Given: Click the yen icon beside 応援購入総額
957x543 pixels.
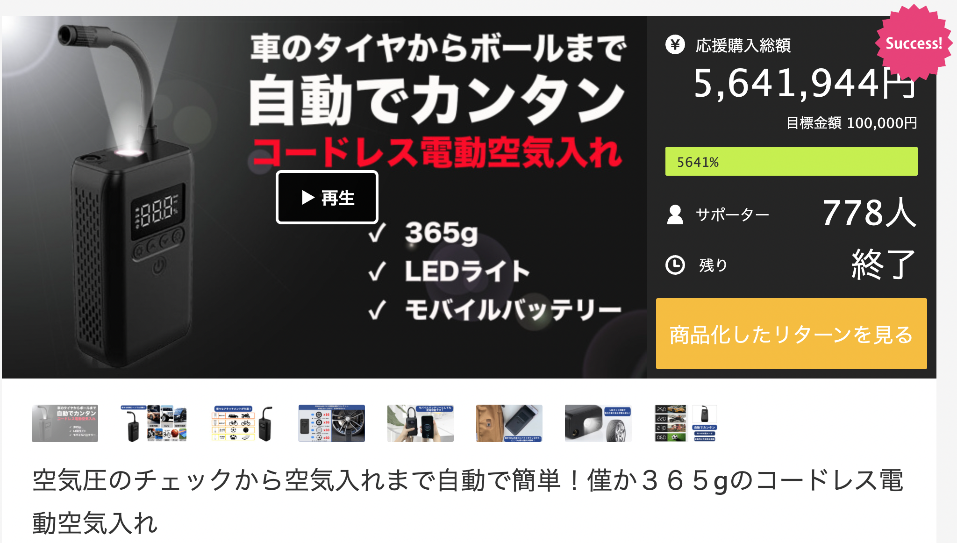Looking at the screenshot, I should point(675,45).
